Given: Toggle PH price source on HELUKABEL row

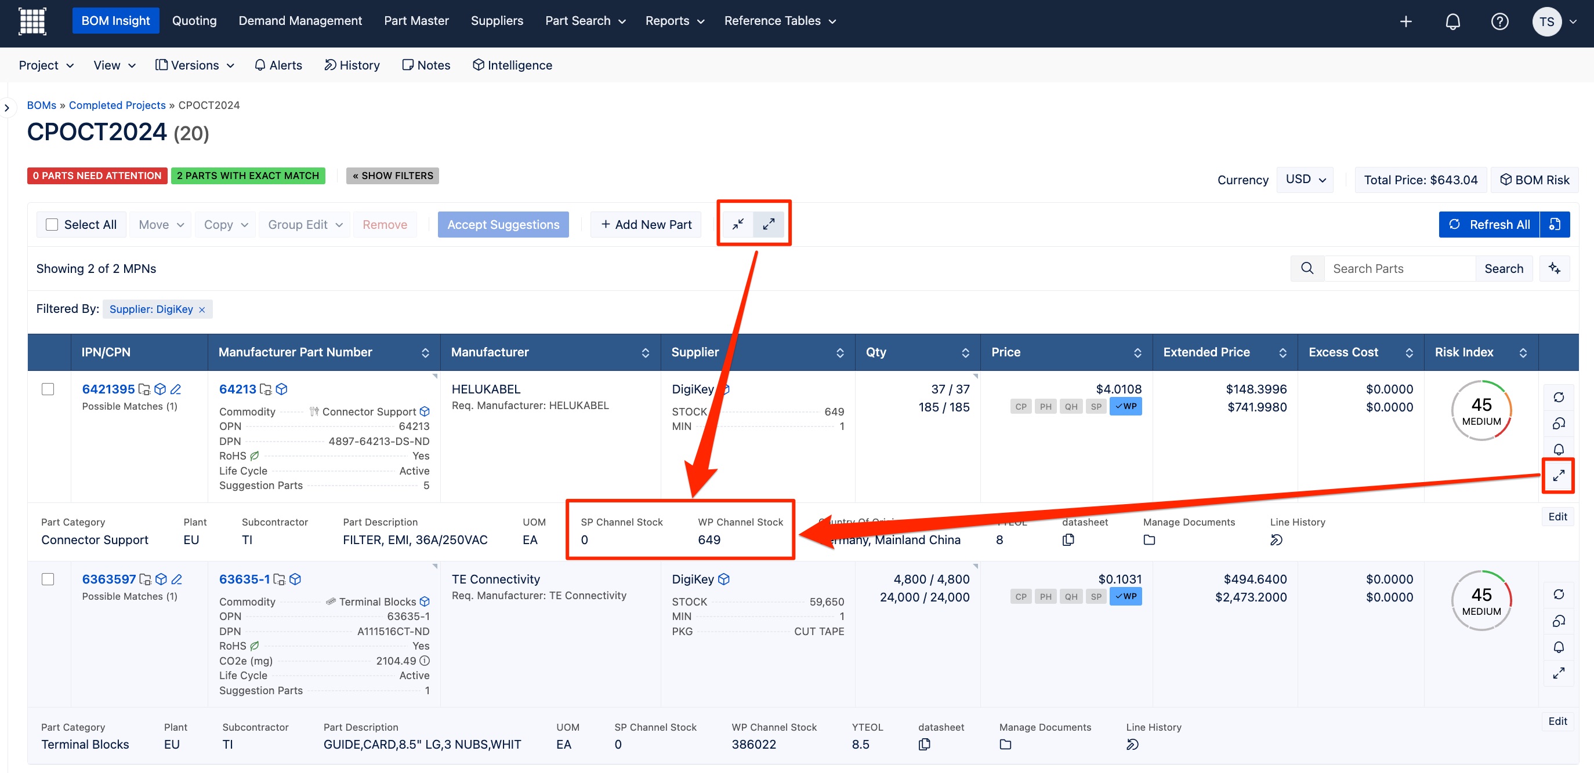Looking at the screenshot, I should (1046, 407).
